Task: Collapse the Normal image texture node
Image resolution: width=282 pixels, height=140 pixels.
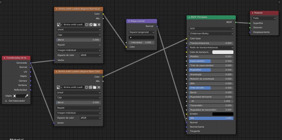Action: click(x=57, y=9)
